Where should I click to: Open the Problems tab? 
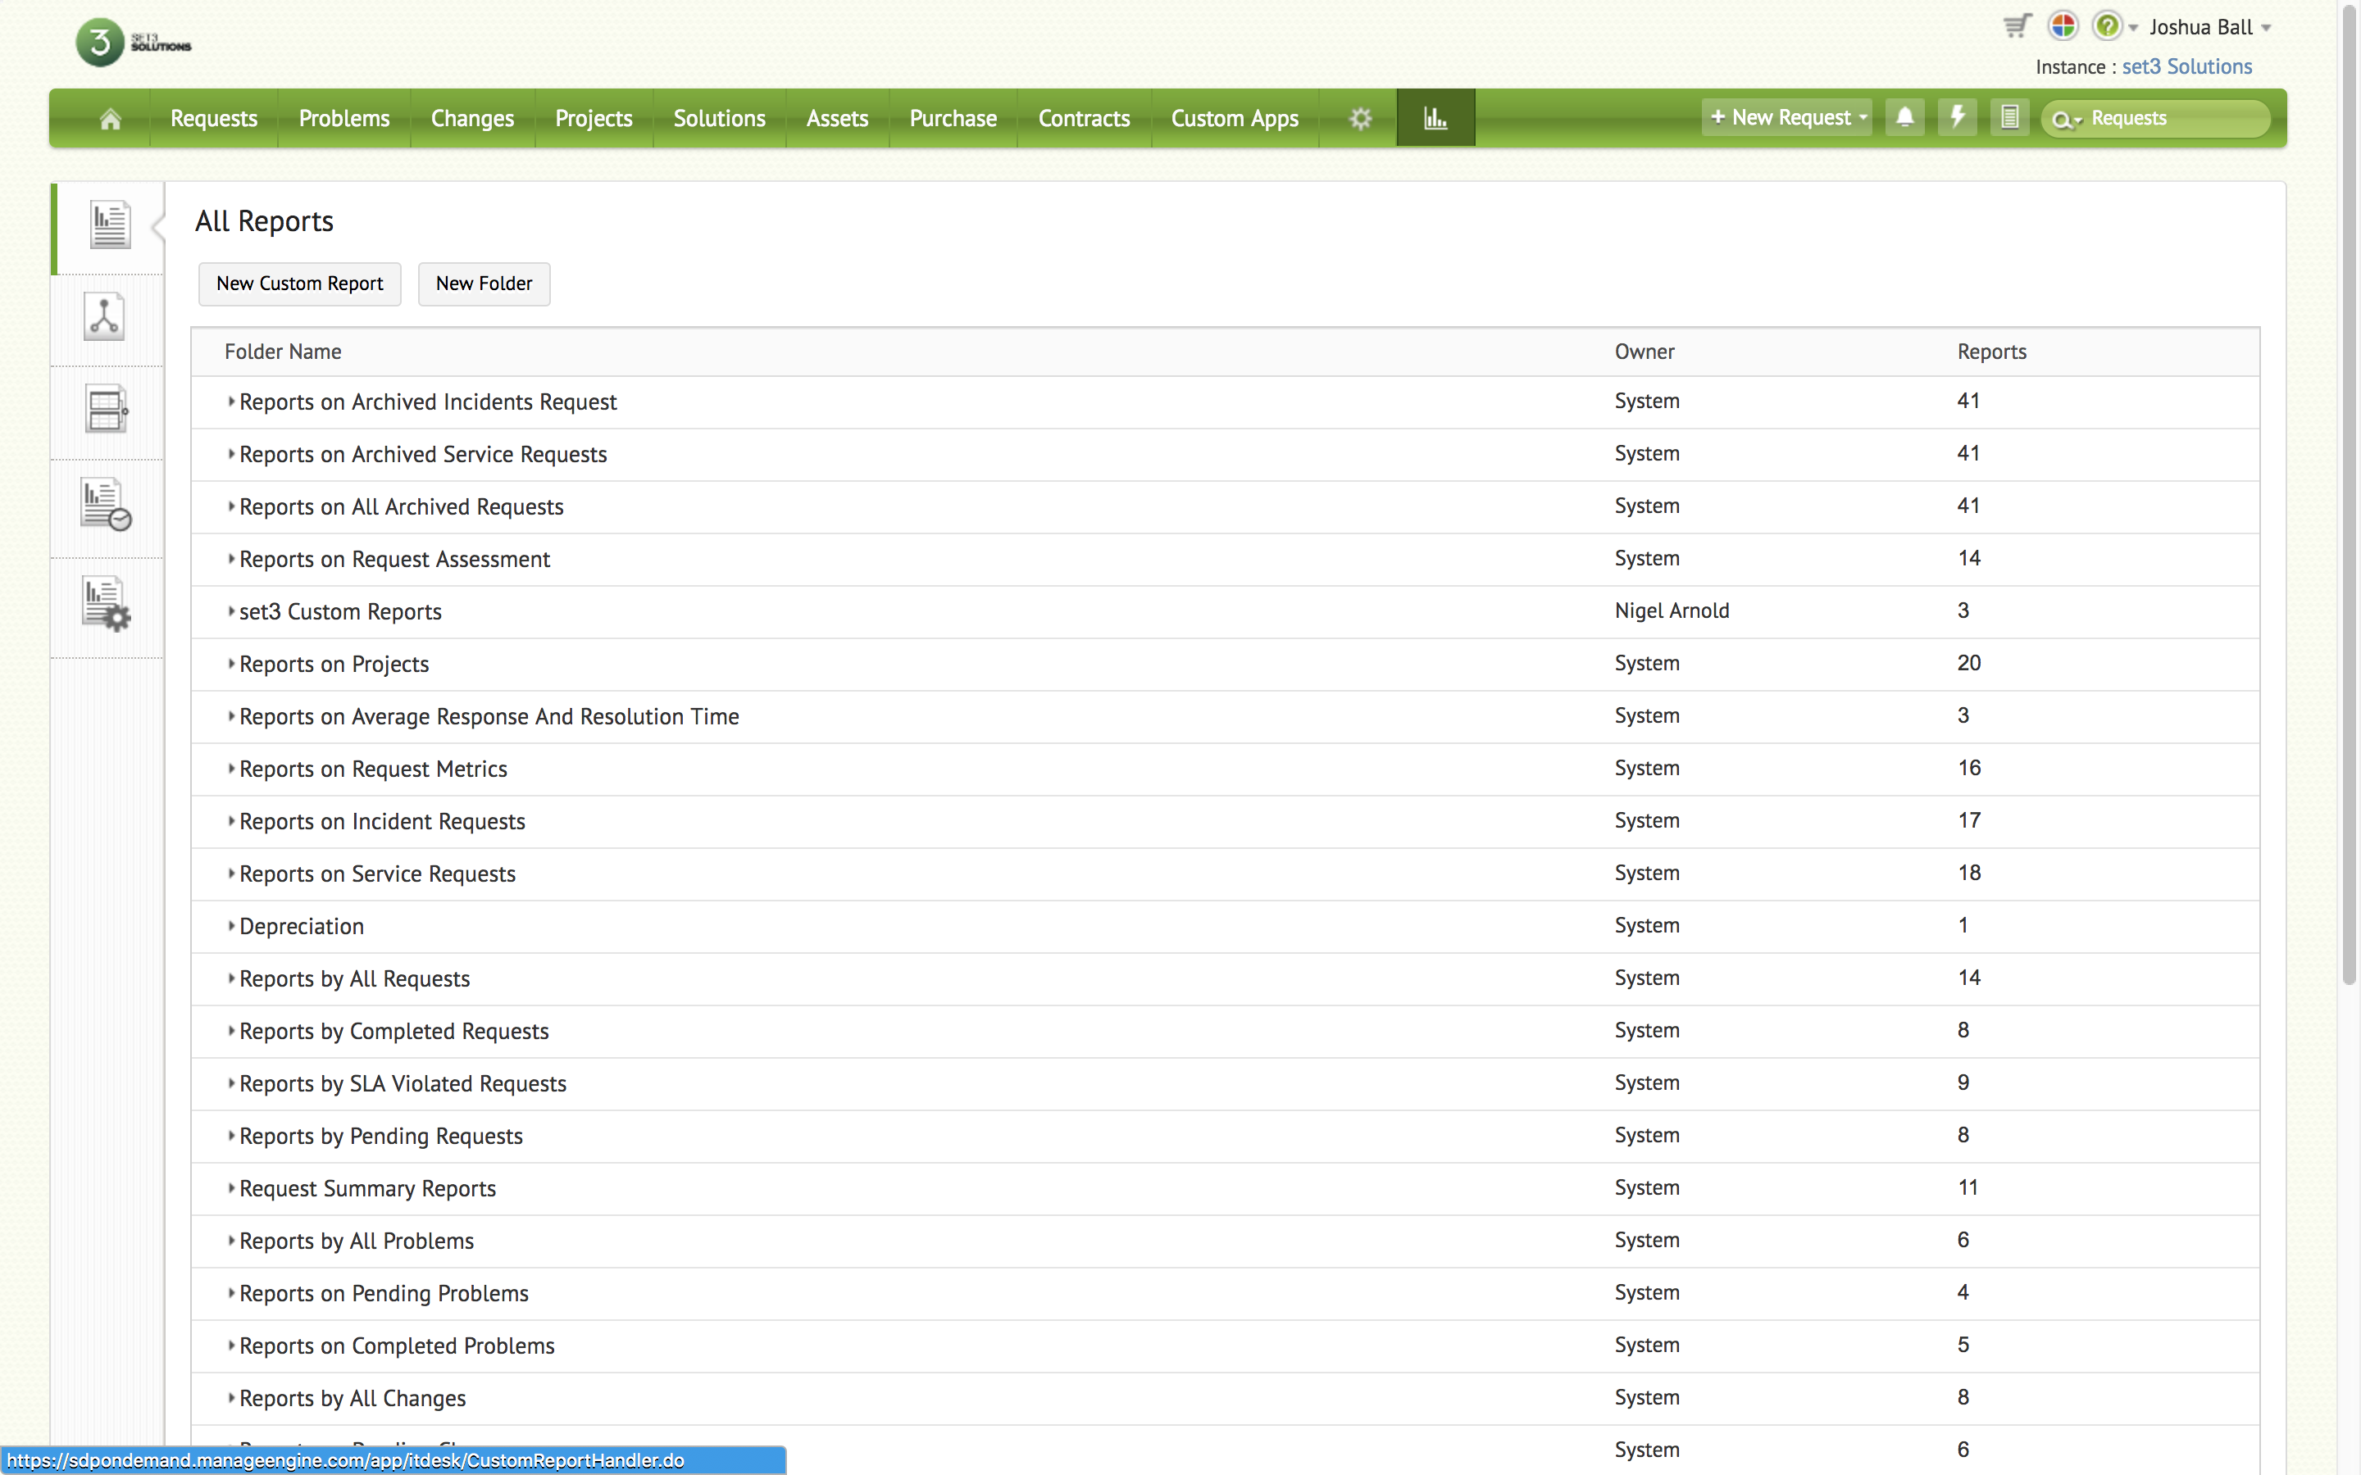point(343,118)
